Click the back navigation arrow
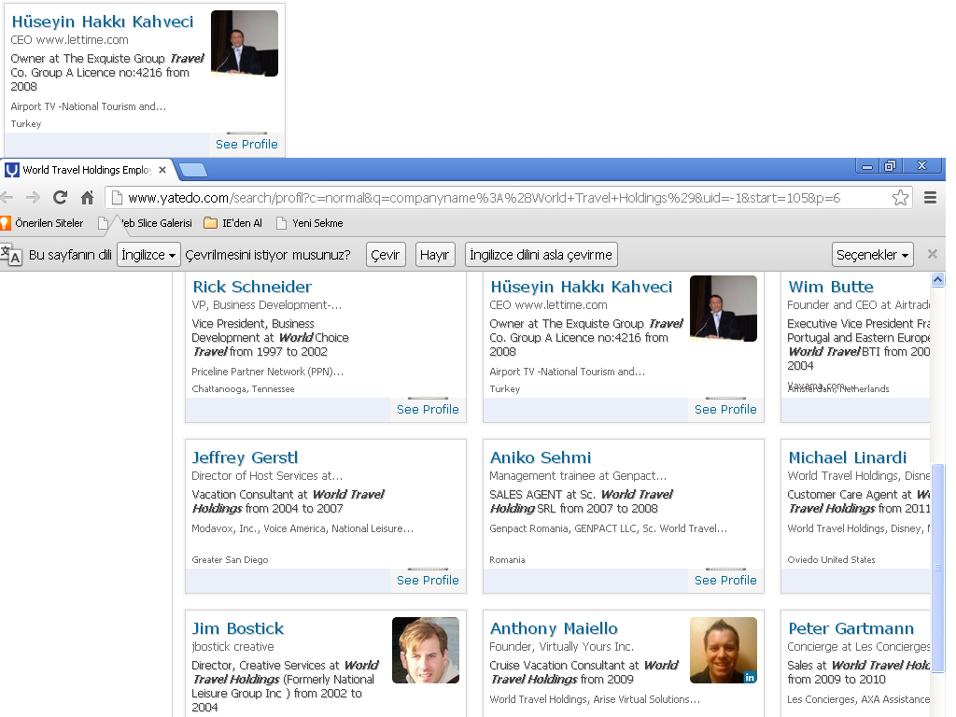This screenshot has height=717, width=956. (x=7, y=198)
